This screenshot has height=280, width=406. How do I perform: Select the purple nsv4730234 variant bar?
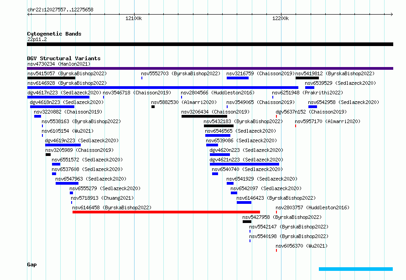[x=210, y=68]
